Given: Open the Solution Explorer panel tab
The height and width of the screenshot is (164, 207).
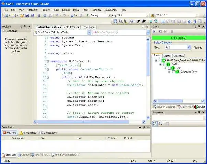Looking at the screenshot, I should [x=164, y=107].
